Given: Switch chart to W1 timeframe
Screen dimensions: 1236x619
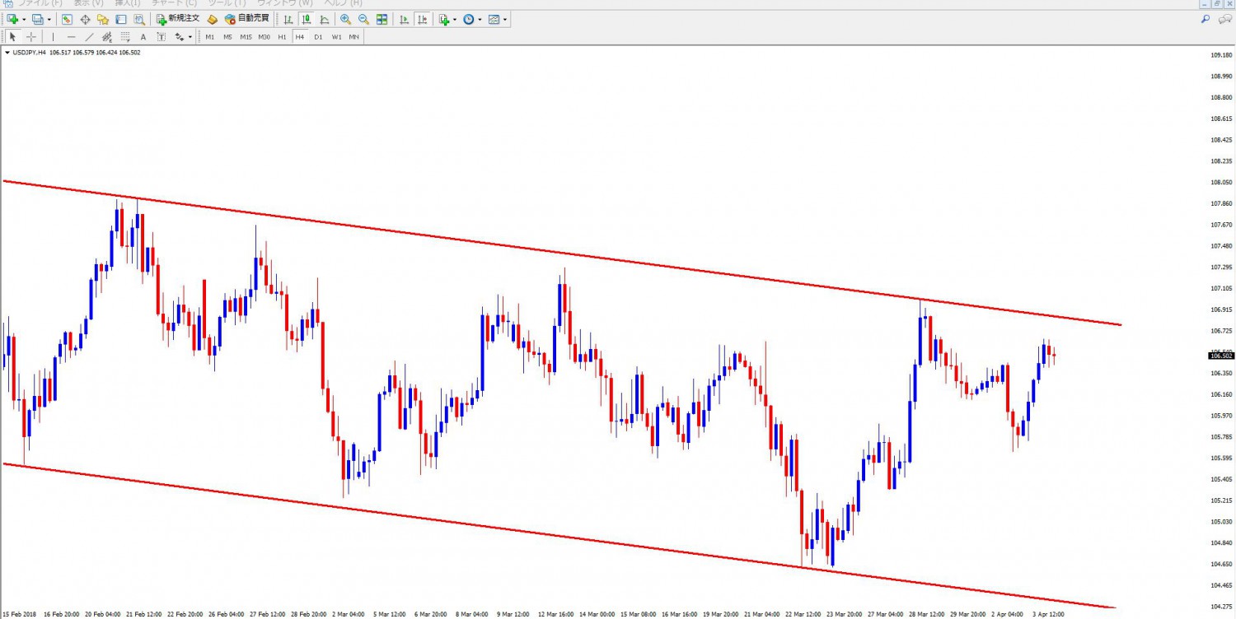Looking at the screenshot, I should pos(336,37).
